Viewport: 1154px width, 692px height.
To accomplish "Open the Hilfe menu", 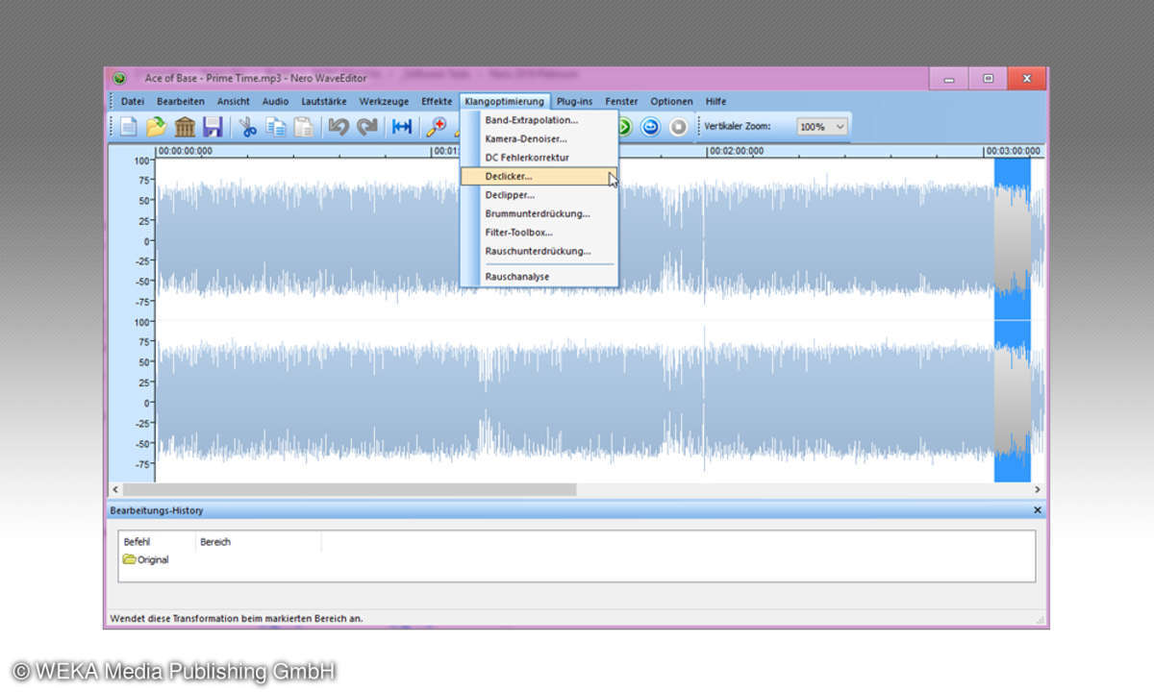I will [x=715, y=101].
